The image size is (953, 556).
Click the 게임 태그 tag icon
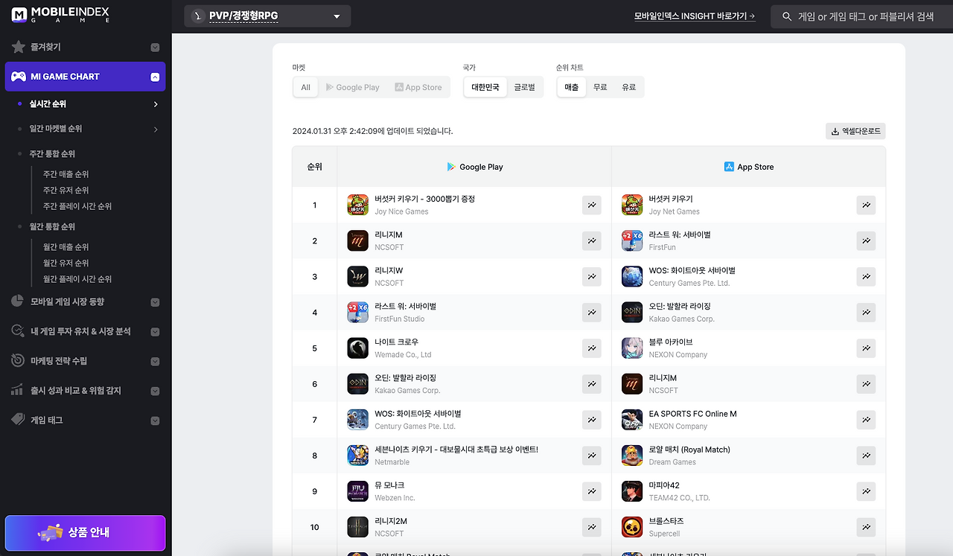click(x=19, y=420)
